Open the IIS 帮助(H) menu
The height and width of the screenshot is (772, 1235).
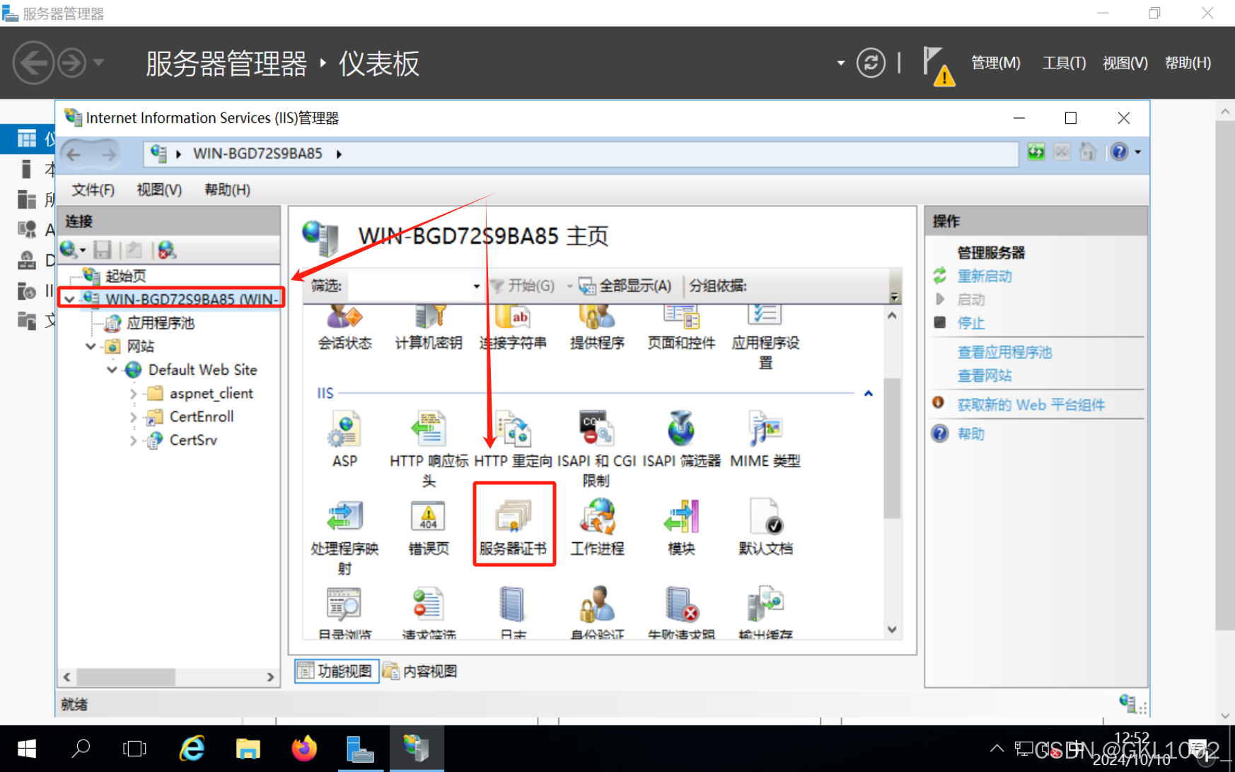pos(227,189)
